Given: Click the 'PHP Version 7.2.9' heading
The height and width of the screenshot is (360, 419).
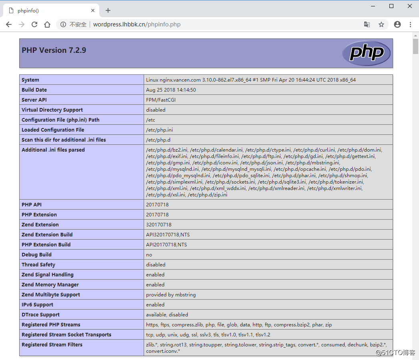Looking at the screenshot, I should (x=54, y=50).
